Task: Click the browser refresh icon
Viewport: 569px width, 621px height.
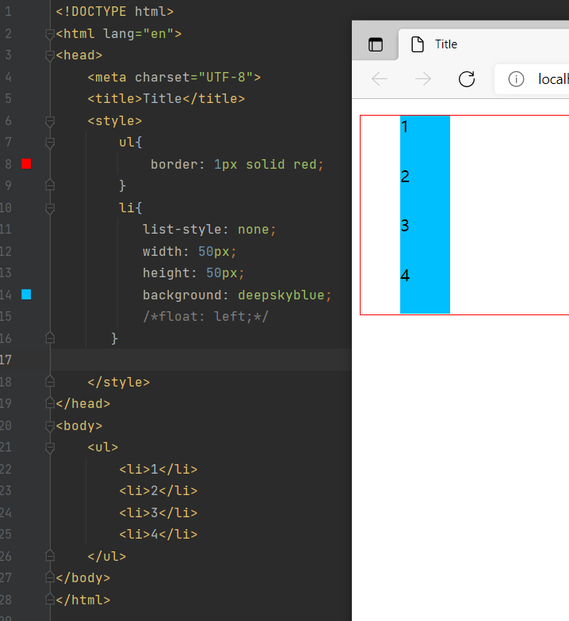Action: click(x=466, y=79)
